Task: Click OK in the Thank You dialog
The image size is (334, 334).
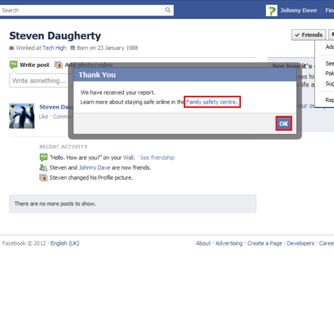Action: [x=284, y=124]
